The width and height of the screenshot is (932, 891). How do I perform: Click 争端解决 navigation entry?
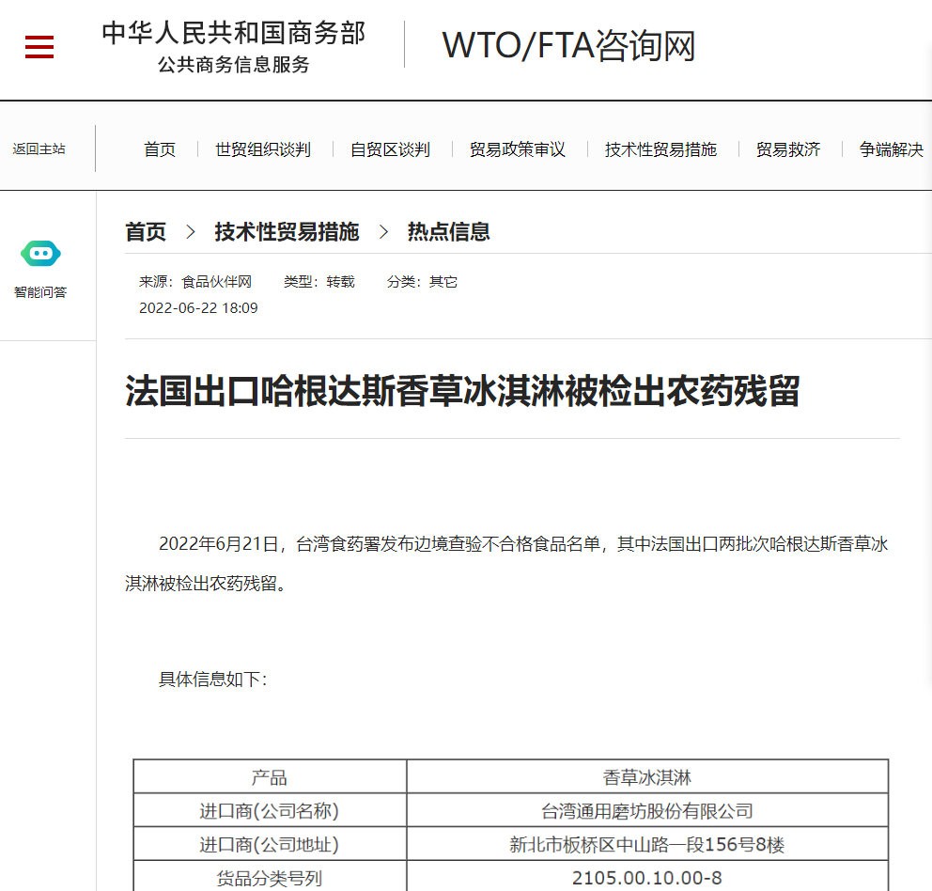tap(890, 149)
